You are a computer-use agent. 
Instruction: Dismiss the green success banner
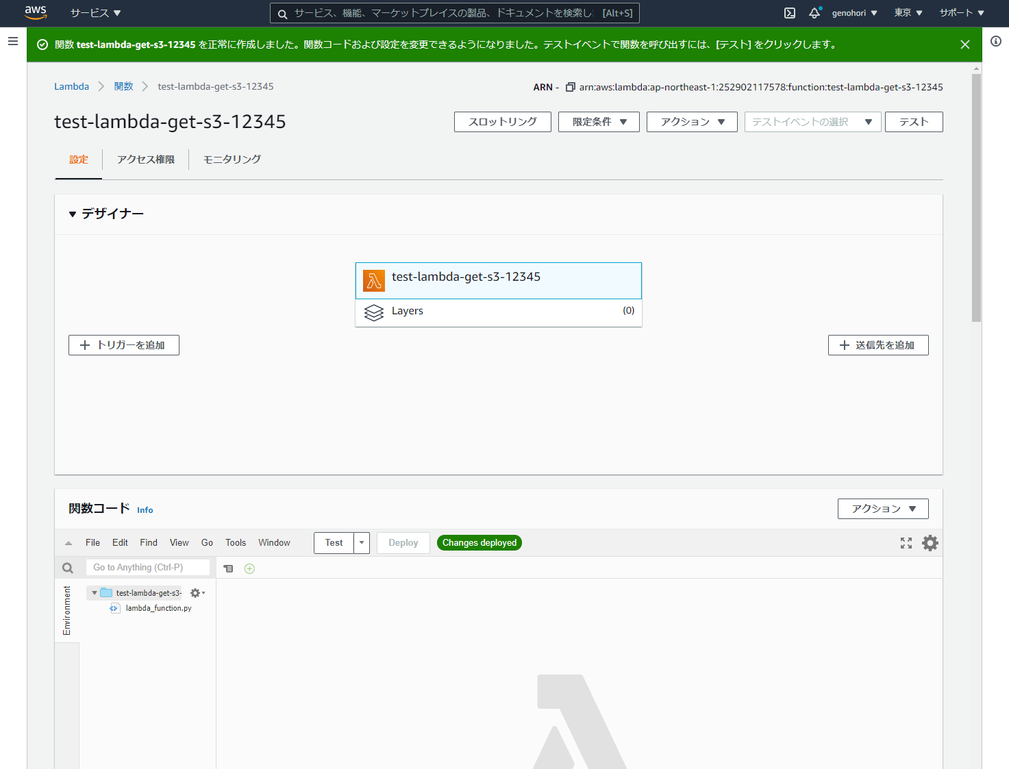965,45
